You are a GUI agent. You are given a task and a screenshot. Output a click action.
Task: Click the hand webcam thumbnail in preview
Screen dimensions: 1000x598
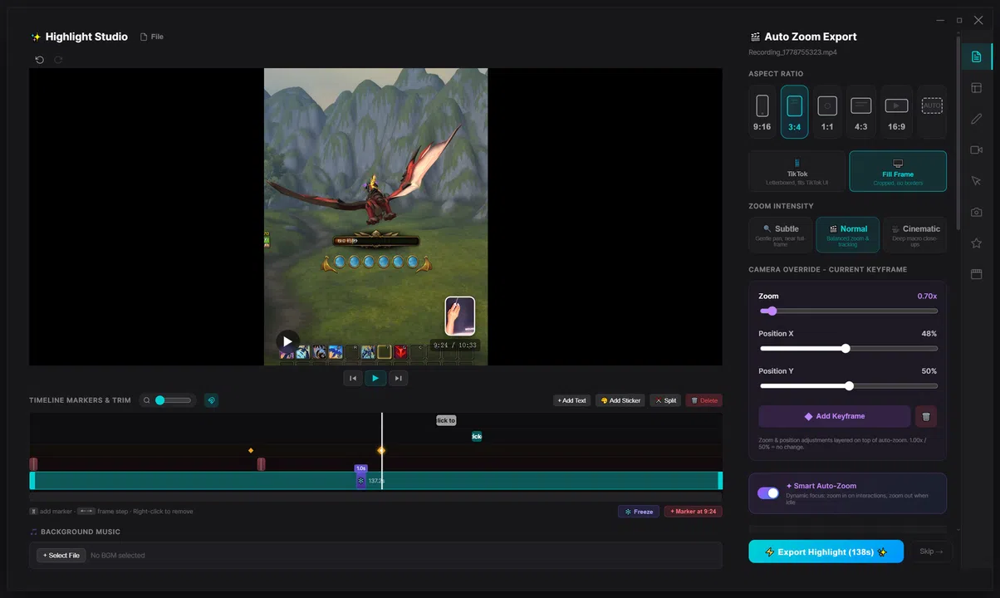(460, 316)
